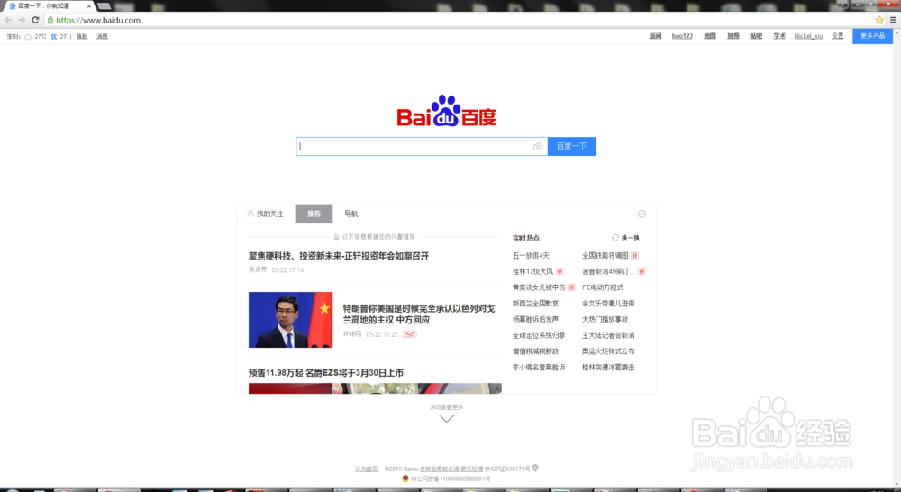Select the 百度一下 browser tab
Image resolution: width=901 pixels, height=492 pixels.
(x=48, y=5)
